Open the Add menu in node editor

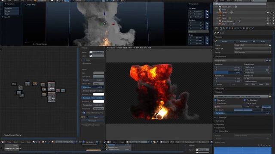click(23, 142)
